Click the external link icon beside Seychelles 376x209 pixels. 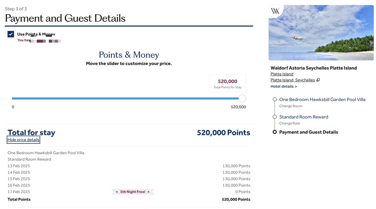pos(318,80)
